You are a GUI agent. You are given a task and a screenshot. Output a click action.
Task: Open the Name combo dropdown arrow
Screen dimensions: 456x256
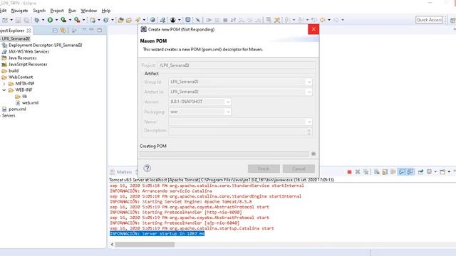point(309,122)
